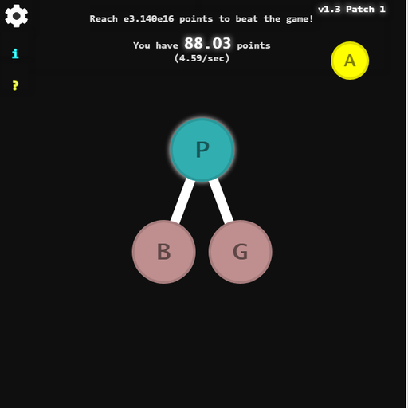Open the cyan info tab icon

[x=15, y=53]
